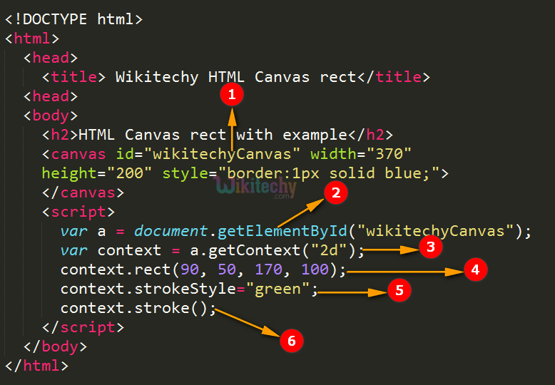Click the value 50 in rect arguments
Screen dimensions: 555x385
227,269
